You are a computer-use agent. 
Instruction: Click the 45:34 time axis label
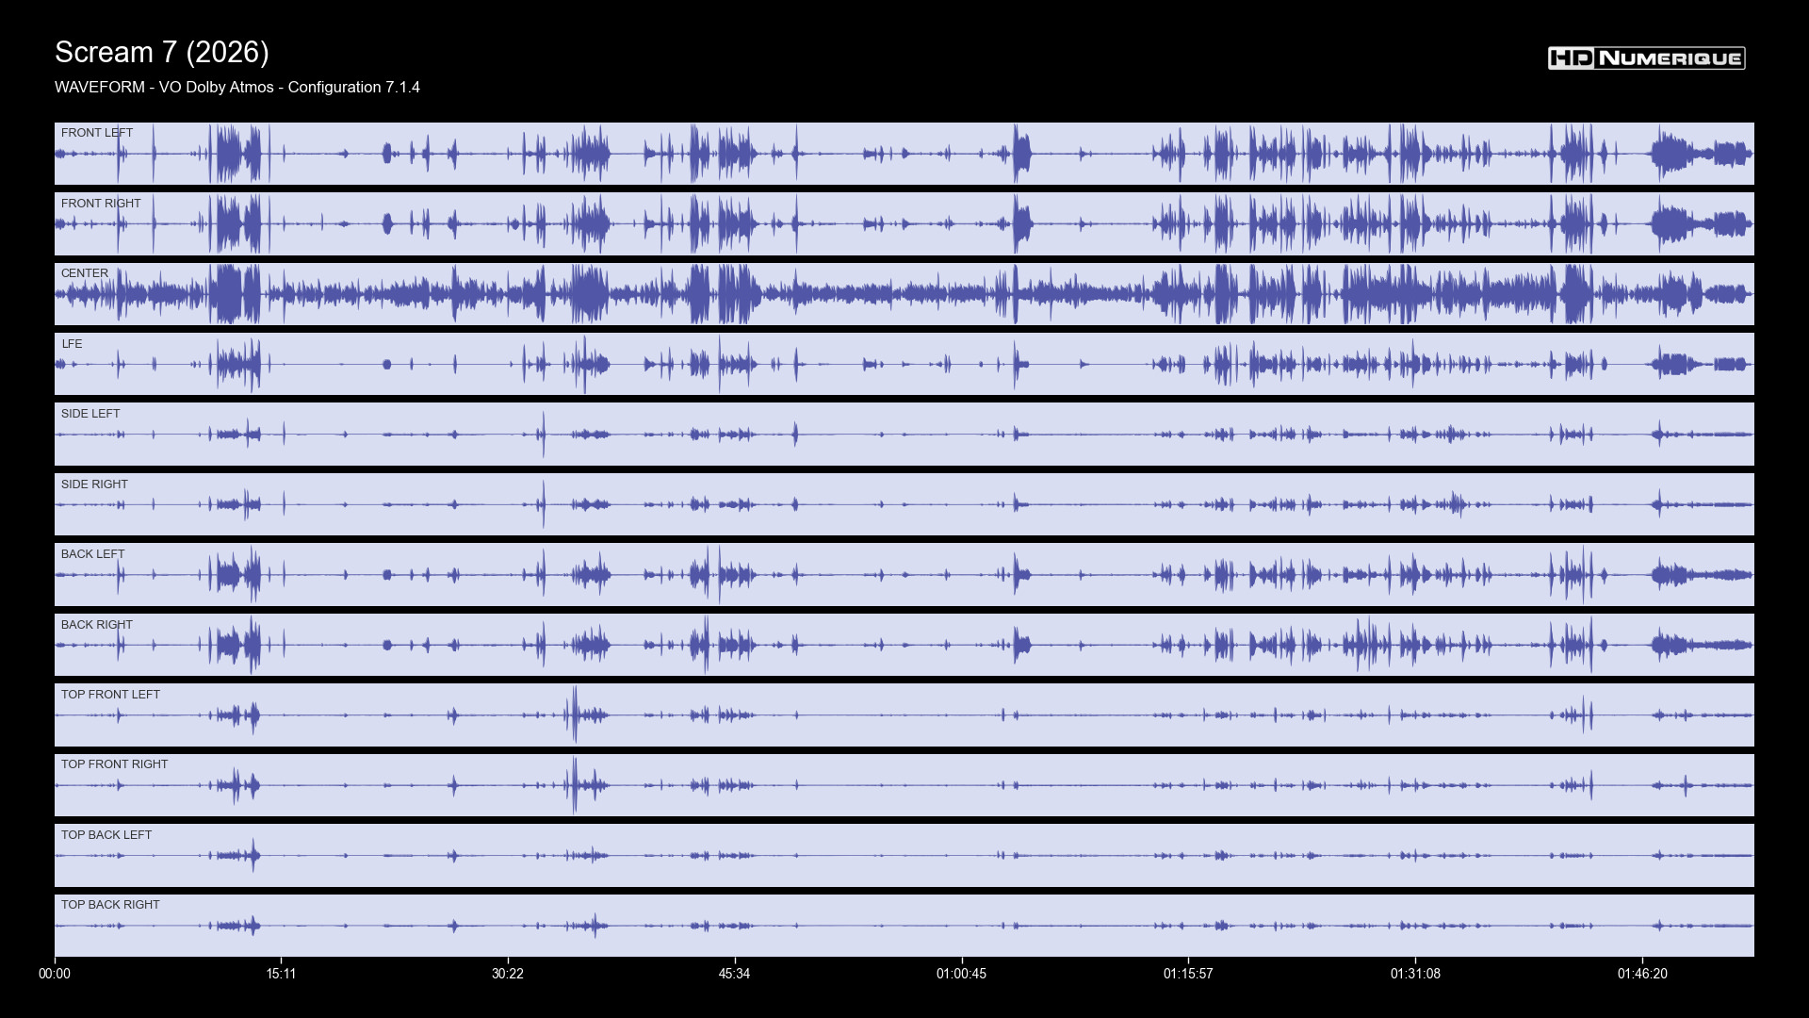coord(735,974)
